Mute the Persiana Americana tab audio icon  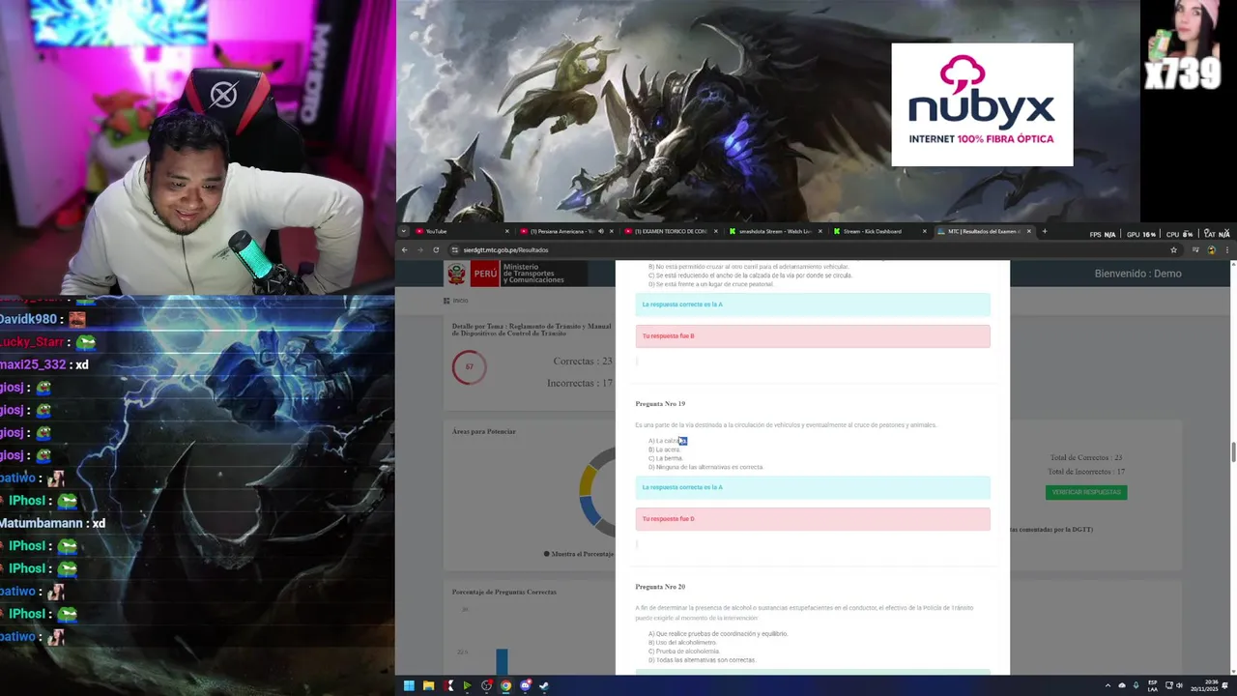[601, 231]
